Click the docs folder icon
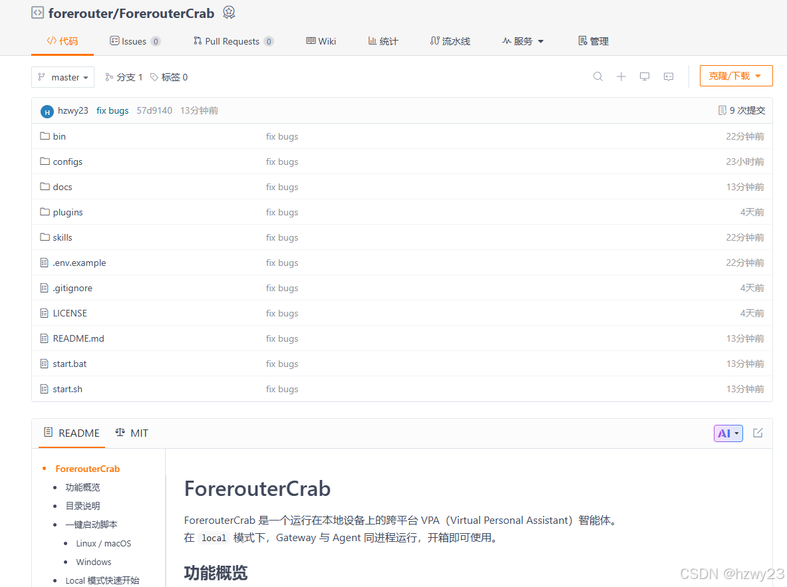This screenshot has width=787, height=587. (45, 187)
